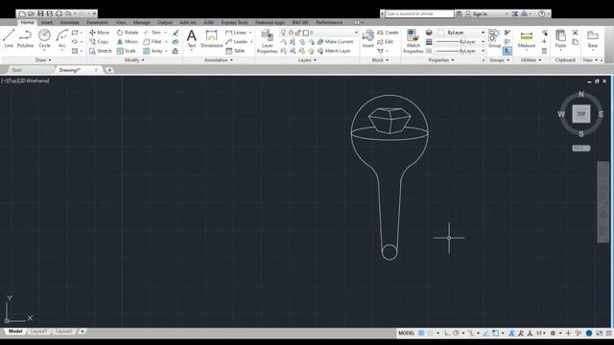Switch to the Output ribbon tab
The image size is (614, 345).
(164, 22)
